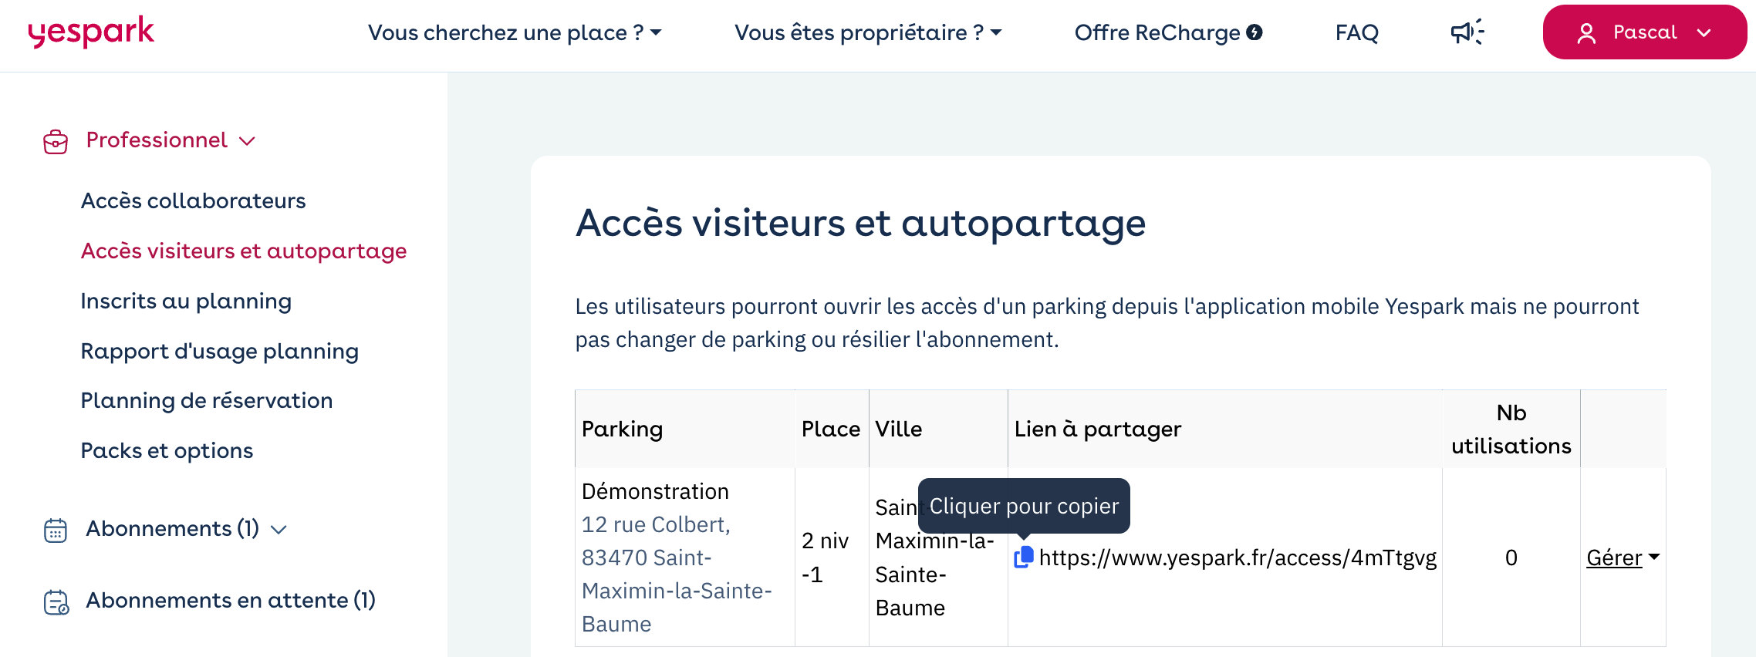The image size is (1756, 657).
Task: Open Packs et options
Action: 167,450
